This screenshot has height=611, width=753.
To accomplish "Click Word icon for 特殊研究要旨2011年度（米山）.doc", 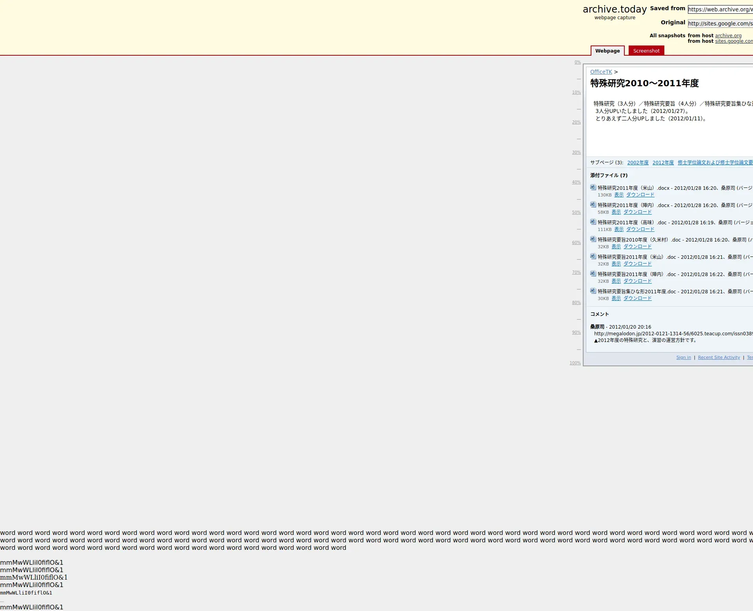I will (x=593, y=256).
